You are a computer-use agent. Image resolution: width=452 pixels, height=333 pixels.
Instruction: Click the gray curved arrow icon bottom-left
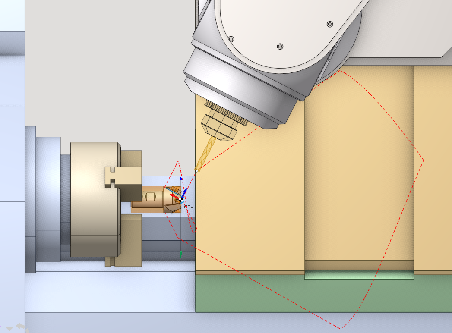click(21, 327)
